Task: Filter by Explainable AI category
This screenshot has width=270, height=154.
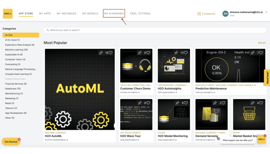Action: [x=14, y=54]
